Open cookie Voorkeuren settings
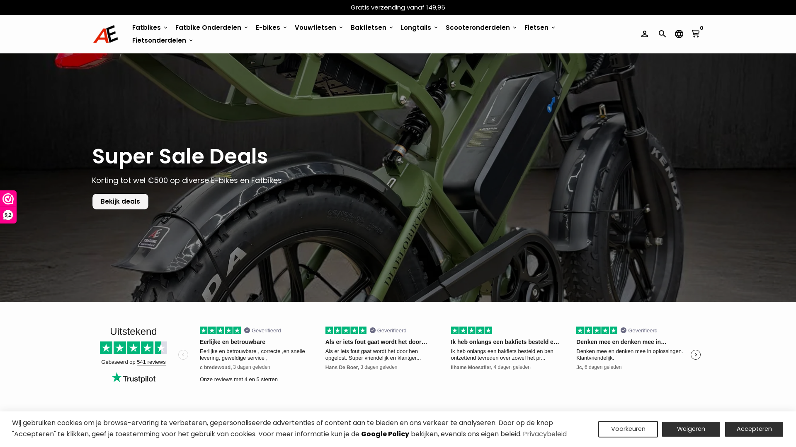 [x=628, y=429]
